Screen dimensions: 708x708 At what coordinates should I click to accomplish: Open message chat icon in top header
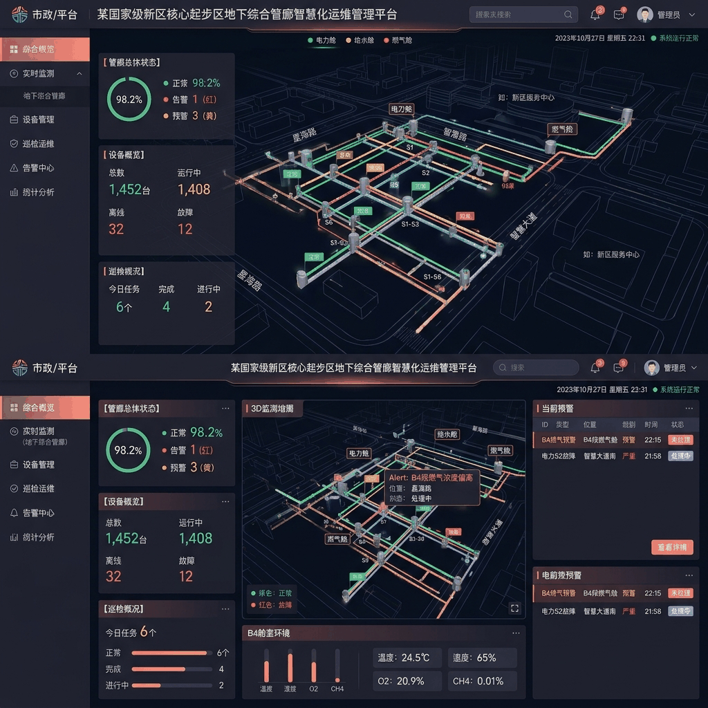click(x=619, y=15)
